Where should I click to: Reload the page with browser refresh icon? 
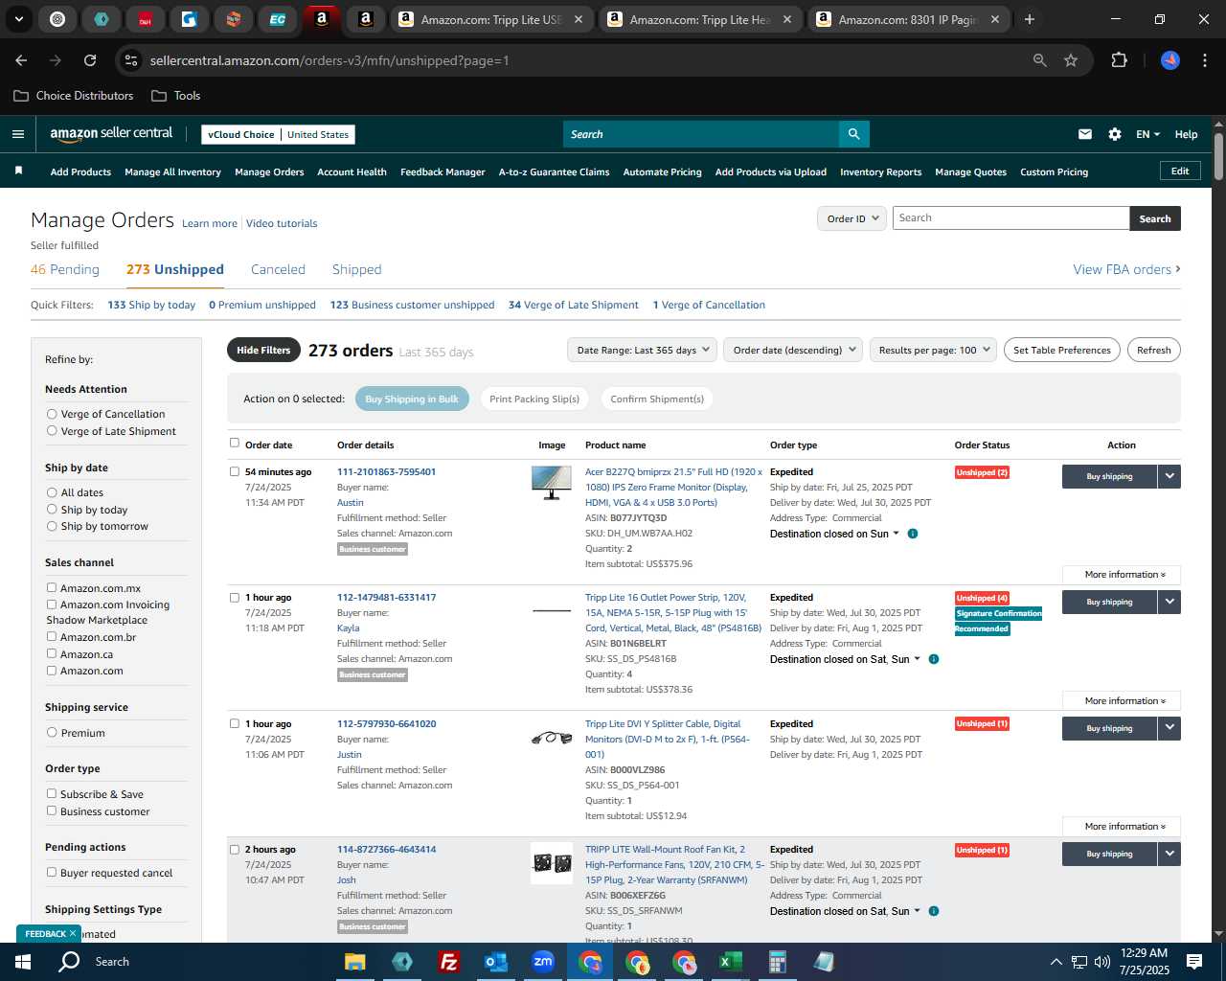point(90,60)
